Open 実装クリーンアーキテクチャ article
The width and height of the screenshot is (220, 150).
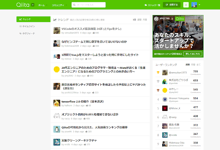[79, 140]
